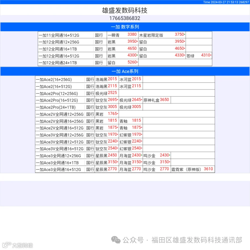Select the 月海蓝 price 3150
Screen dimensions: 250x250
click(136, 162)
